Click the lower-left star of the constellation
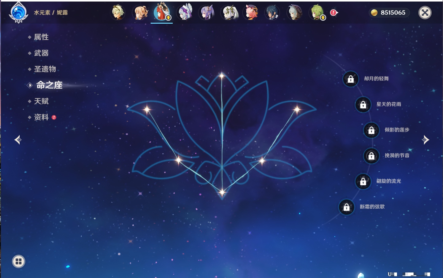443x278 pixels. click(179, 160)
